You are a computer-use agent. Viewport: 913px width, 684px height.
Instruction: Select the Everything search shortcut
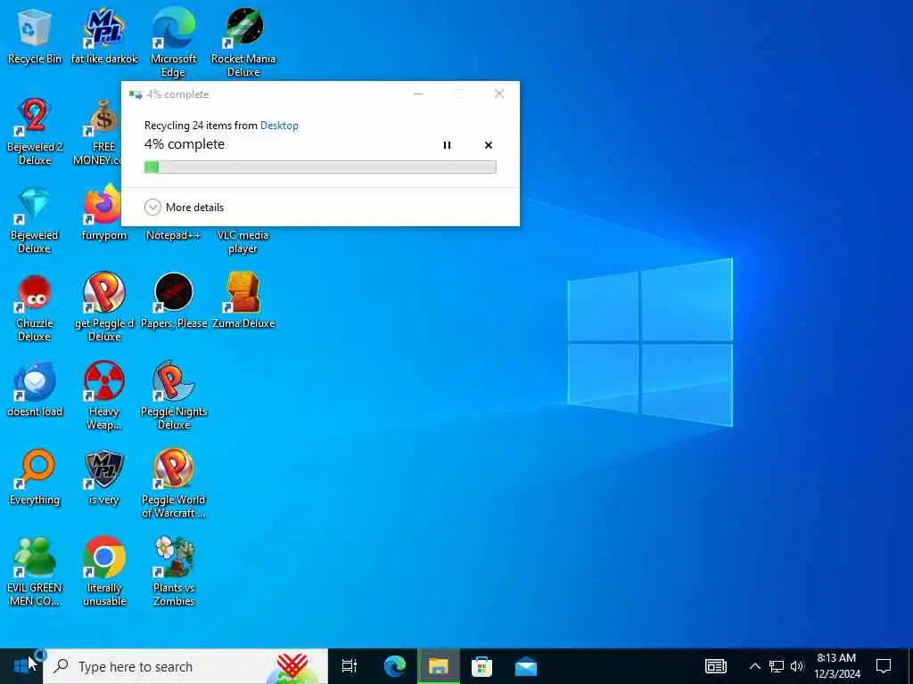coord(35,477)
